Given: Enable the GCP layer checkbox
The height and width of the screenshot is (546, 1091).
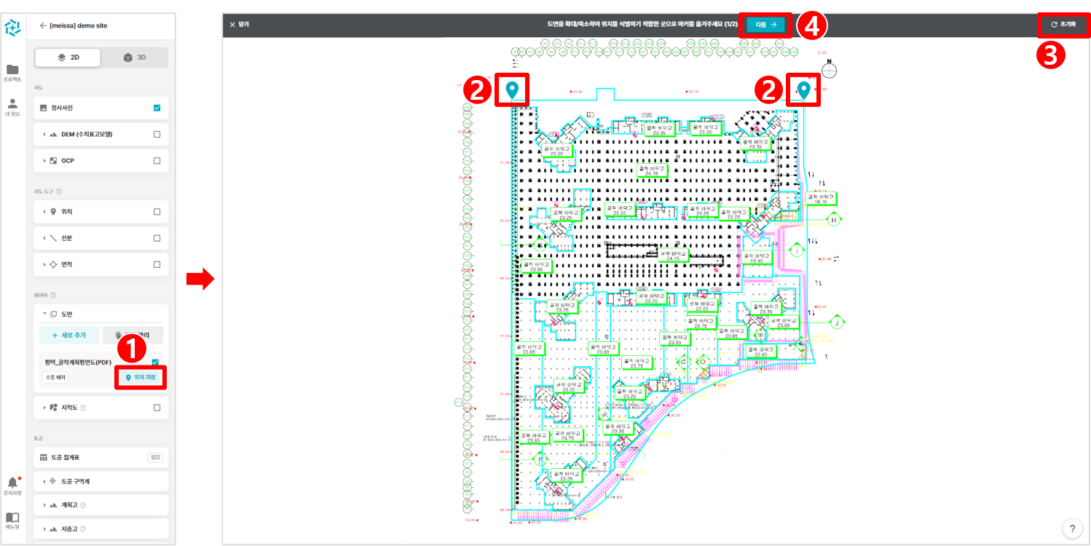Looking at the screenshot, I should click(x=157, y=160).
